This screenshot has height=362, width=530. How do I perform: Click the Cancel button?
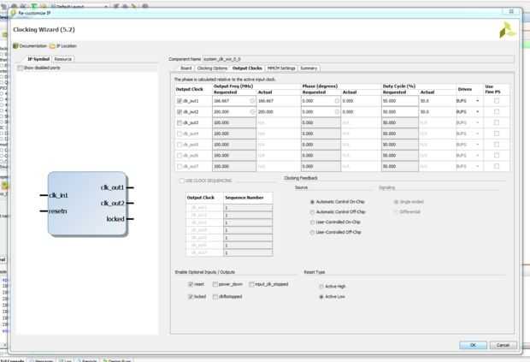(x=503, y=345)
